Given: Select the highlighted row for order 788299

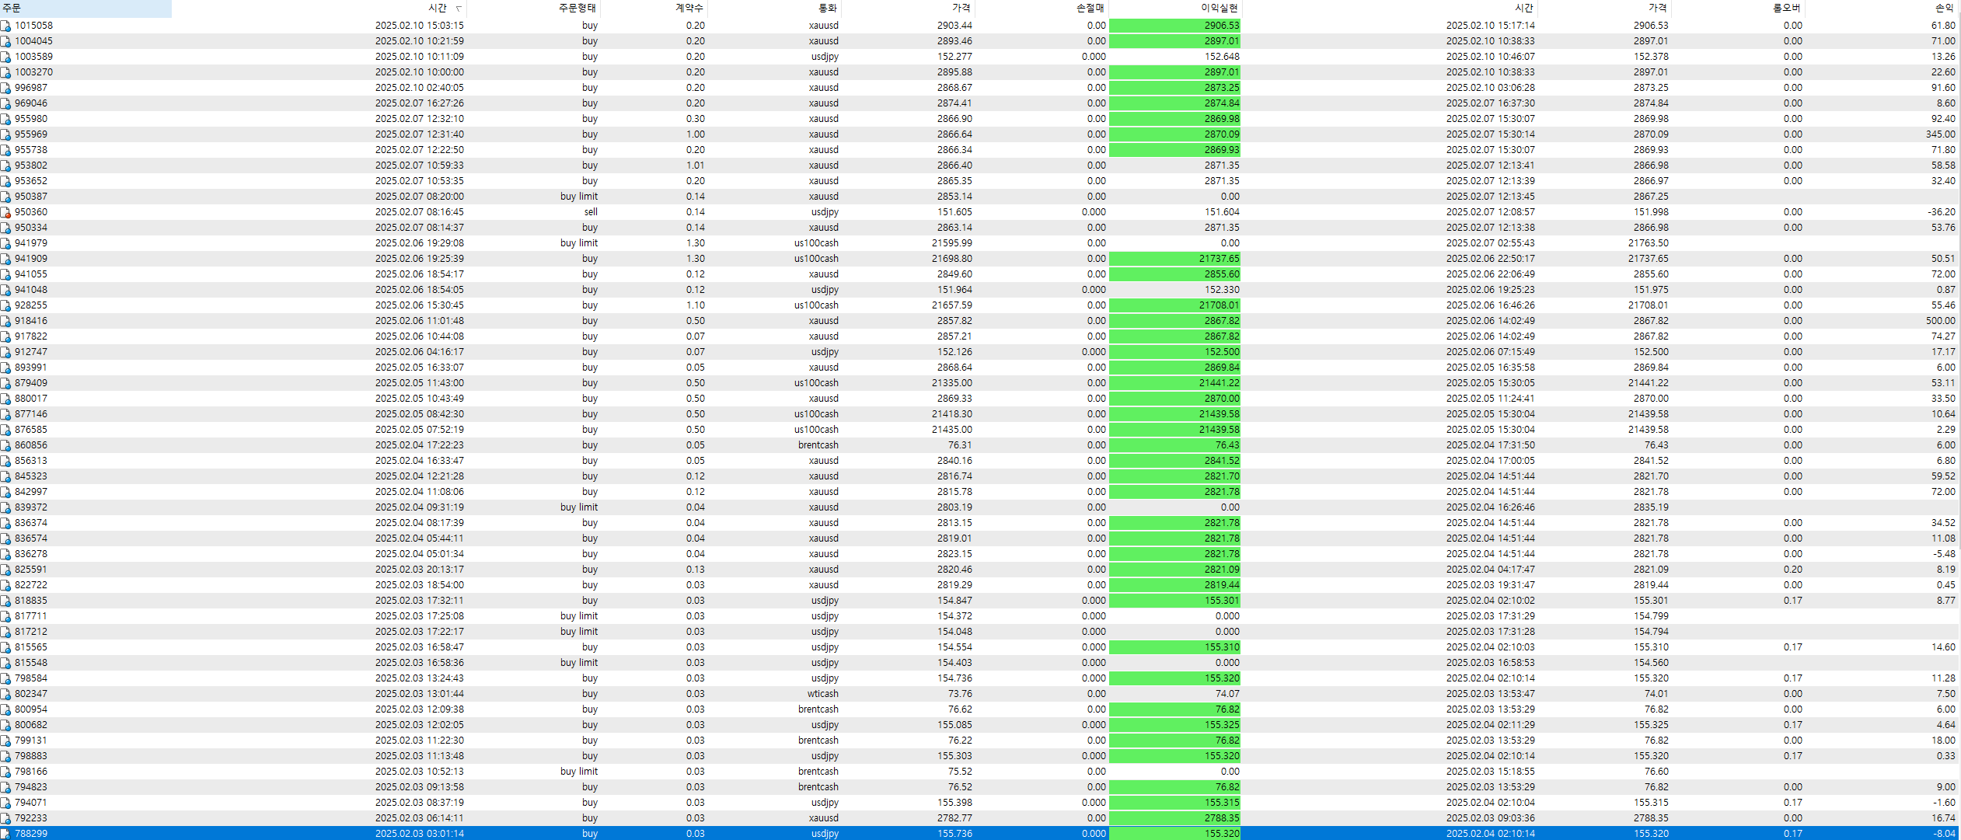Looking at the screenshot, I should [x=31, y=834].
